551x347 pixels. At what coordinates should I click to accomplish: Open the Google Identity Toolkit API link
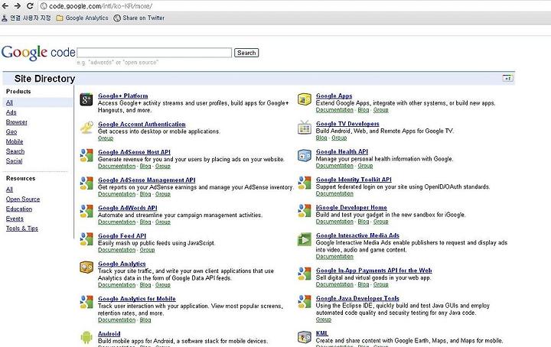point(354,180)
